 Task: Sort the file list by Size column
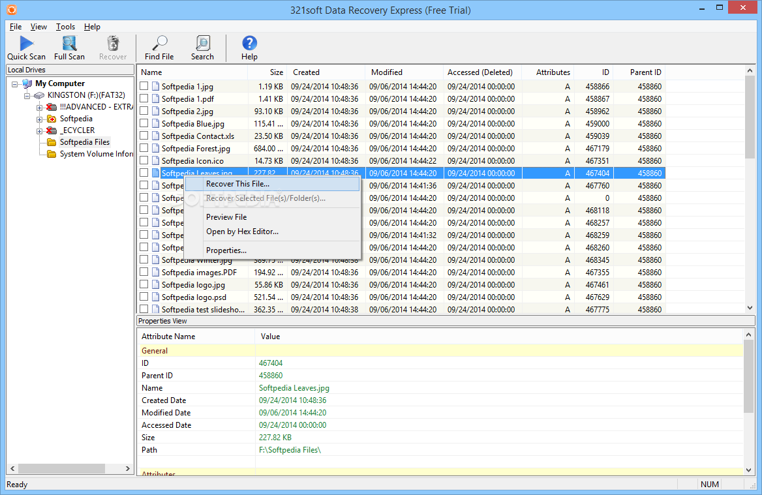(x=267, y=72)
